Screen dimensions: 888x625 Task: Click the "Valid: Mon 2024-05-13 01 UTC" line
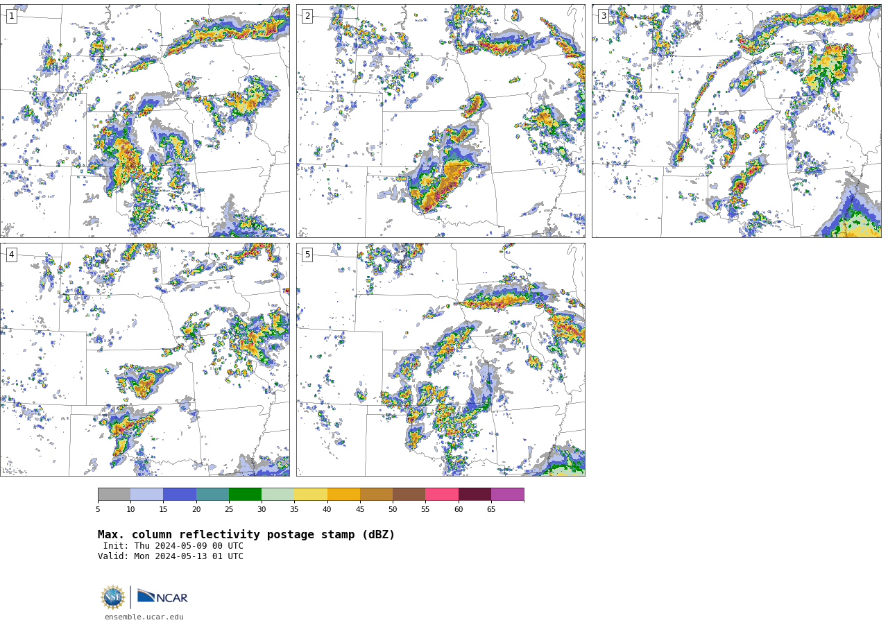pos(171,556)
